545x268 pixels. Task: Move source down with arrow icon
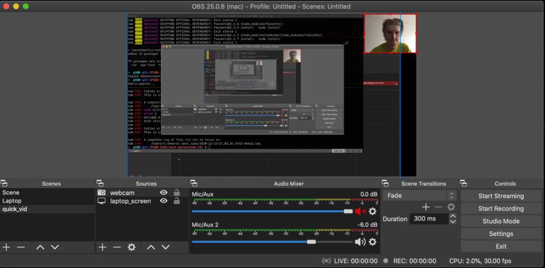click(x=165, y=247)
